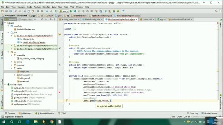Image resolution: width=223 pixels, height=125 pixels.
Task: Click the Make Project build icon
Action: (56, 11)
